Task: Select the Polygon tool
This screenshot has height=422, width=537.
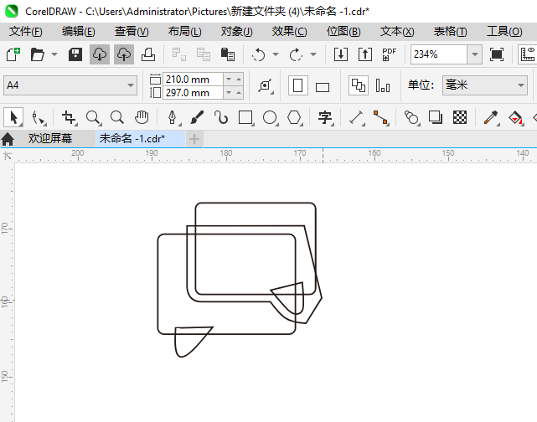Action: pyautogui.click(x=294, y=117)
